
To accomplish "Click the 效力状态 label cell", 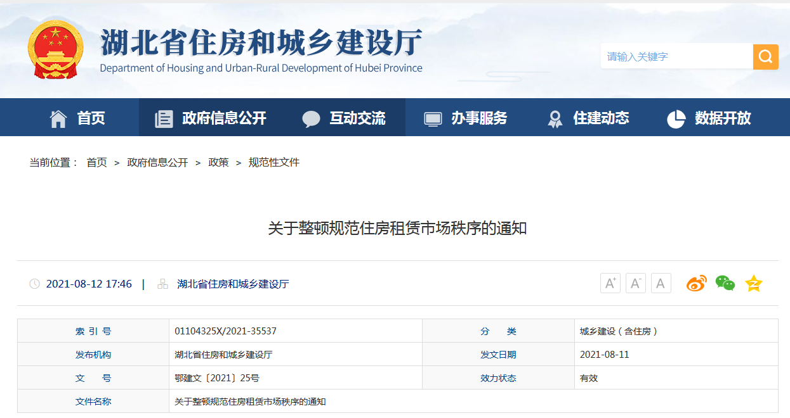I will [498, 378].
